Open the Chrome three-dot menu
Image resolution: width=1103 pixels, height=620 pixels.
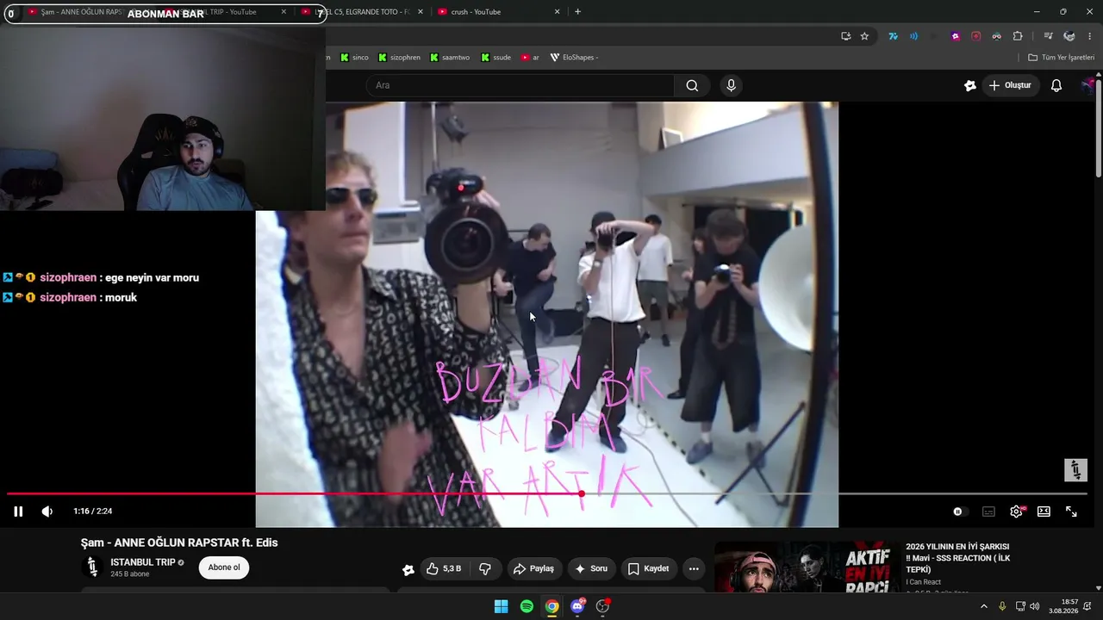[x=1090, y=36]
